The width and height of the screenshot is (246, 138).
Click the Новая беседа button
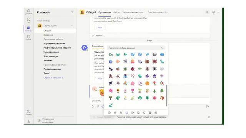coord(101,117)
